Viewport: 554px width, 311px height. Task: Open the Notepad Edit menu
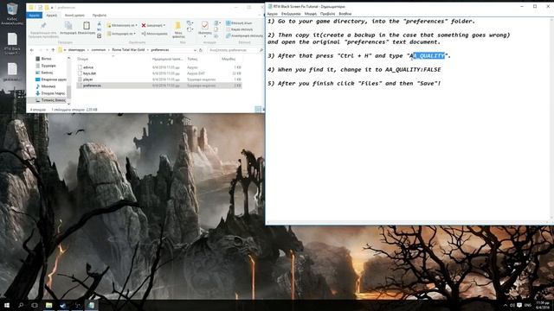(291, 14)
